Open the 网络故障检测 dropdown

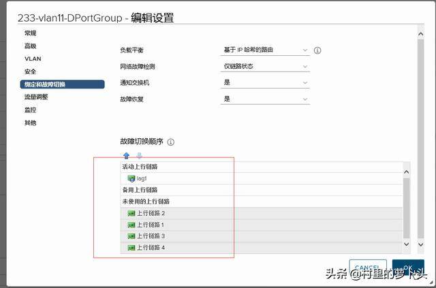[266, 66]
